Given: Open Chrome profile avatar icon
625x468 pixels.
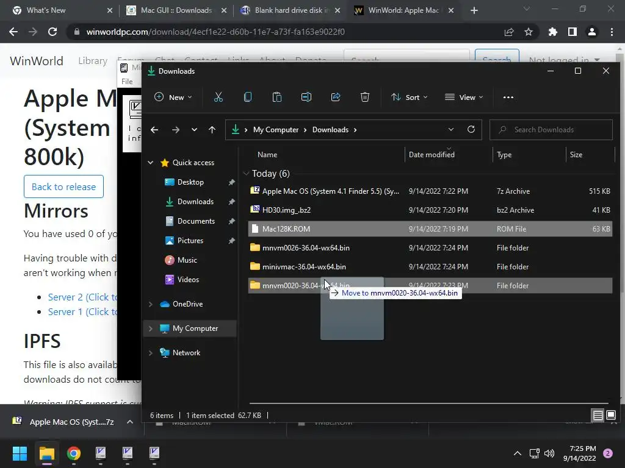Looking at the screenshot, I should tap(592, 32).
